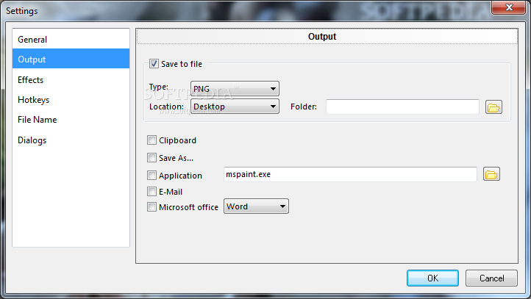
Task: Go to Hotkeys settings page
Action: click(x=71, y=100)
